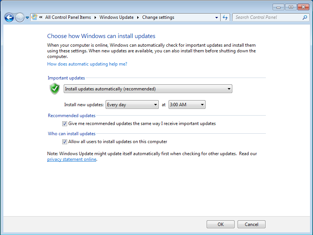
Task: Click the Who can install updates label
Action: point(72,134)
